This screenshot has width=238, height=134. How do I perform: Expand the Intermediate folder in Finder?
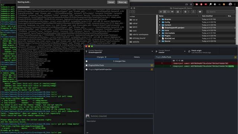point(160,33)
